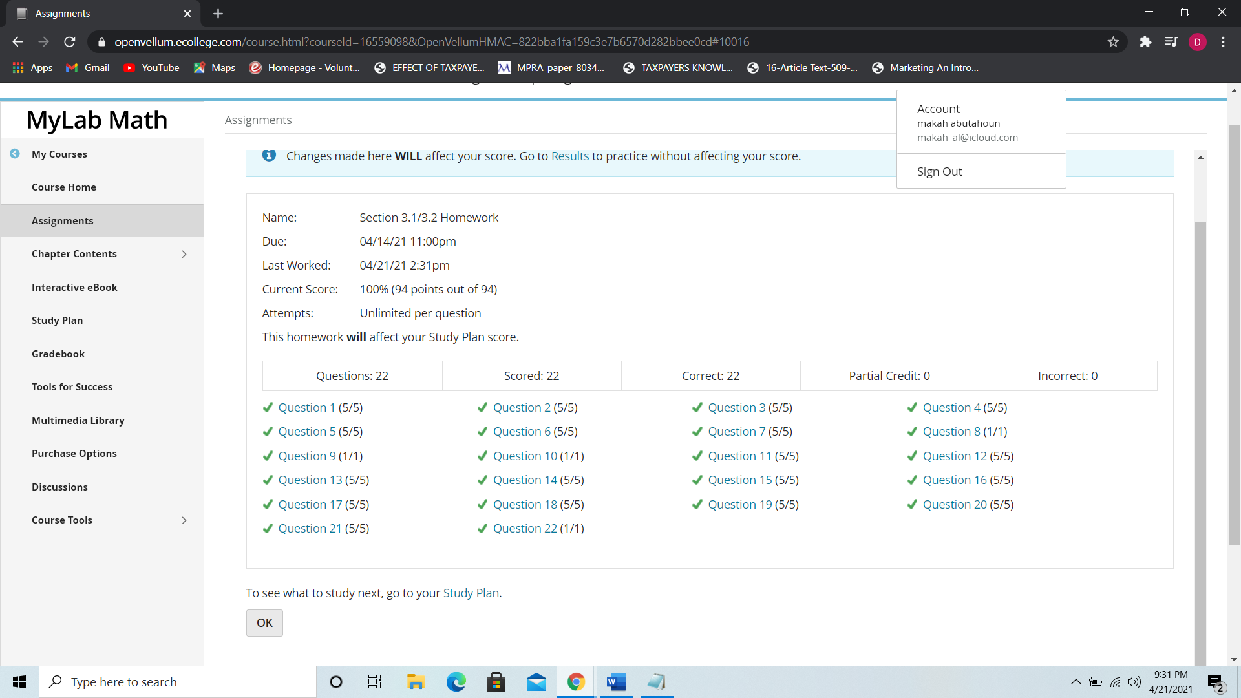The image size is (1241, 698).
Task: Open the Question 12 link
Action: tap(954, 456)
